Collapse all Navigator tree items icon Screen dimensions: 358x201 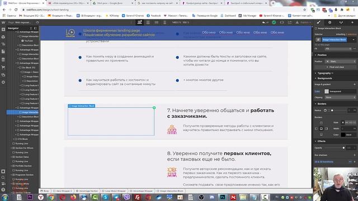(31, 28)
